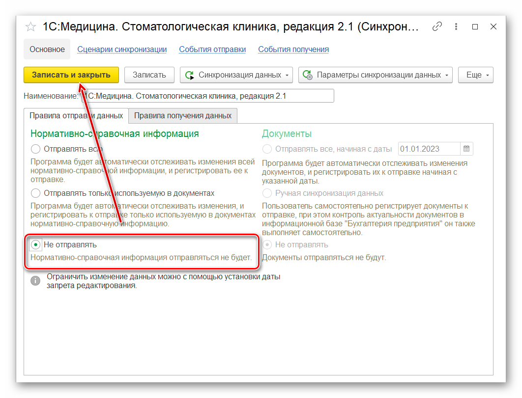Add window to favorites with star icon
Screen dimensions: 522x398
tap(30, 27)
